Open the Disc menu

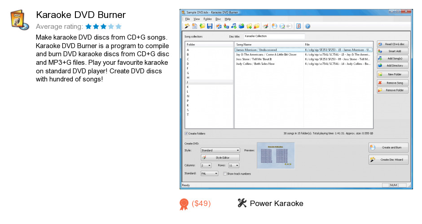218,19
